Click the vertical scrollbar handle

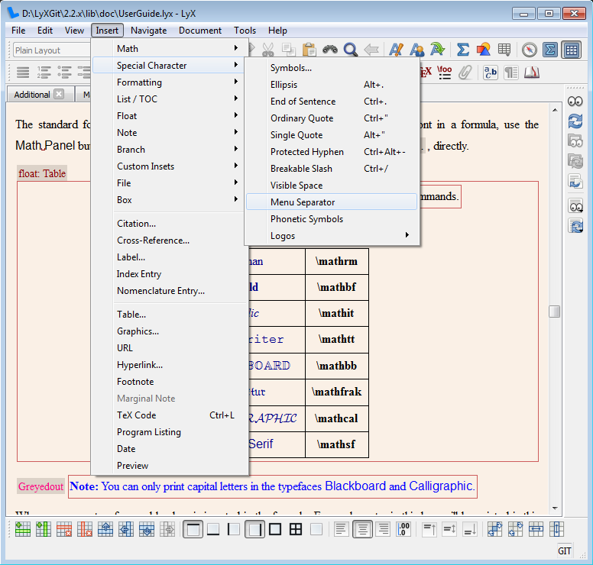554,312
